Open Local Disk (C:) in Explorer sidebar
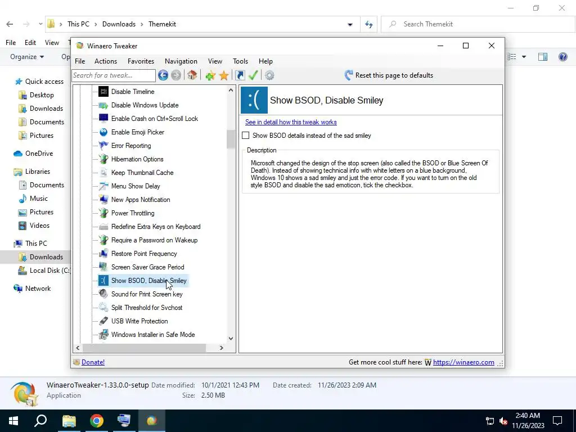 [x=44, y=271]
